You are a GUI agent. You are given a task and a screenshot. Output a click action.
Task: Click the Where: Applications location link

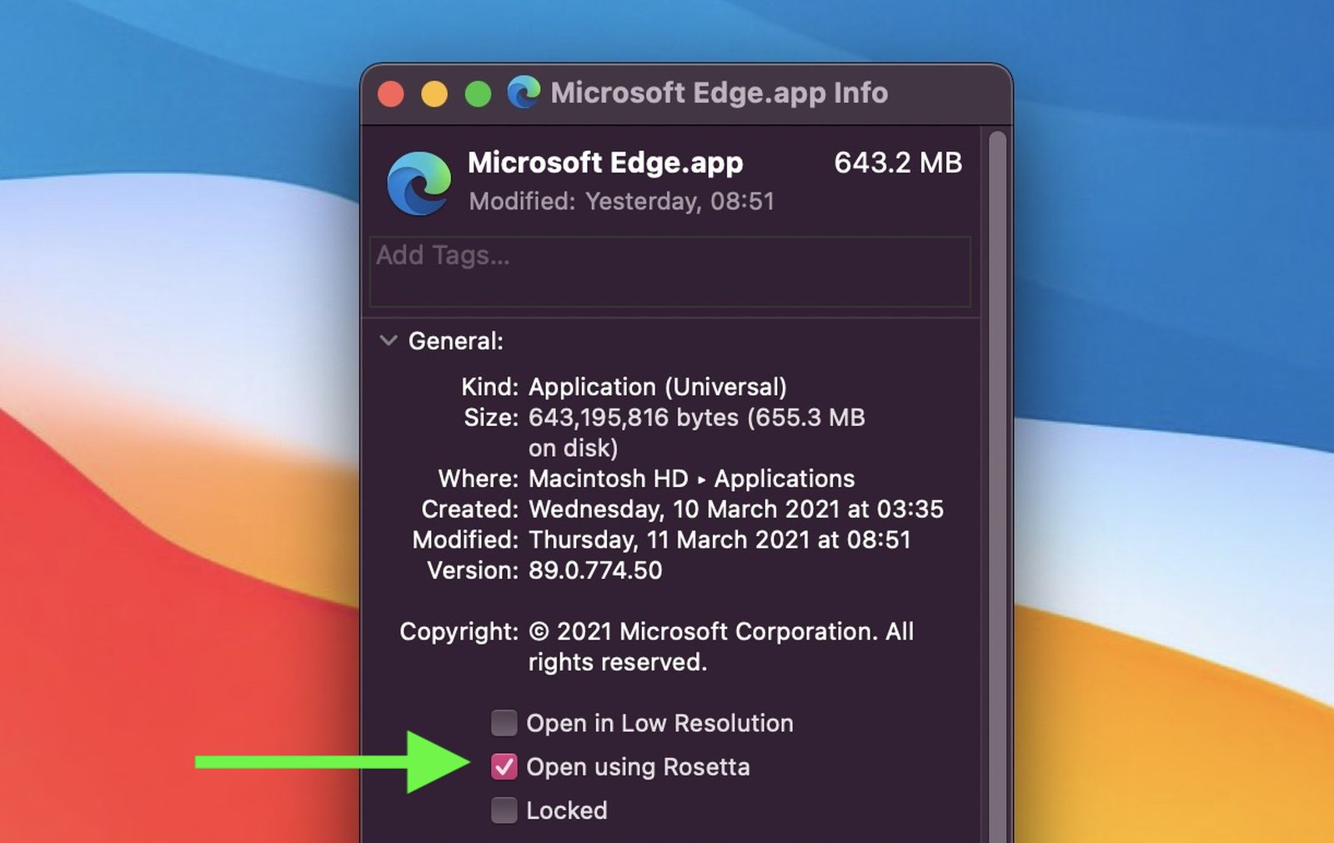(783, 479)
